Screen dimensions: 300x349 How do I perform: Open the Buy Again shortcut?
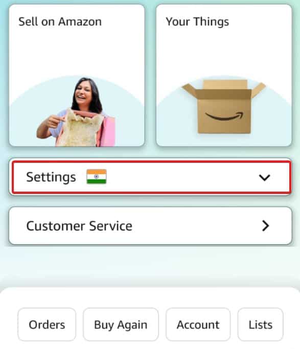[x=121, y=325]
